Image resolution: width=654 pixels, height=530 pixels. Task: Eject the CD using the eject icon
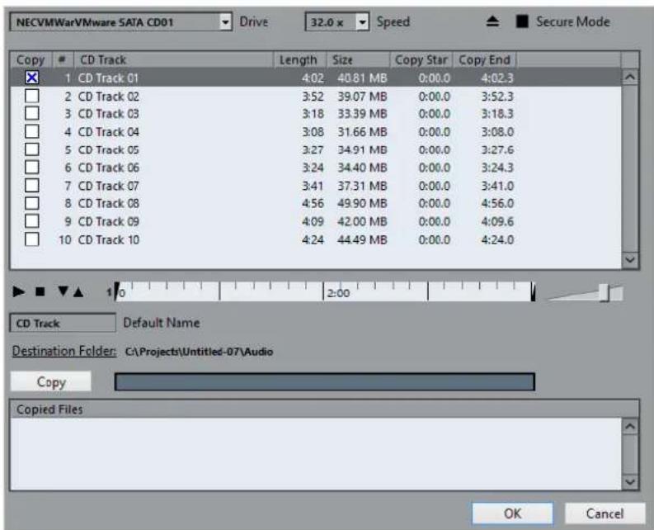pyautogui.click(x=492, y=21)
